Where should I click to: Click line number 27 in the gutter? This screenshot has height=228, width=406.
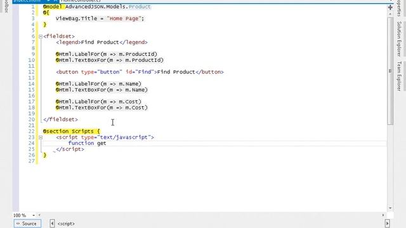(31, 161)
